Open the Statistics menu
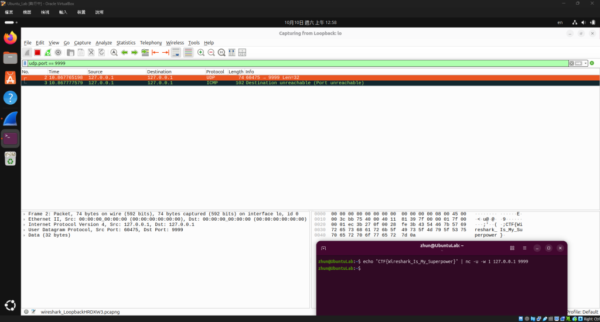 (126, 43)
